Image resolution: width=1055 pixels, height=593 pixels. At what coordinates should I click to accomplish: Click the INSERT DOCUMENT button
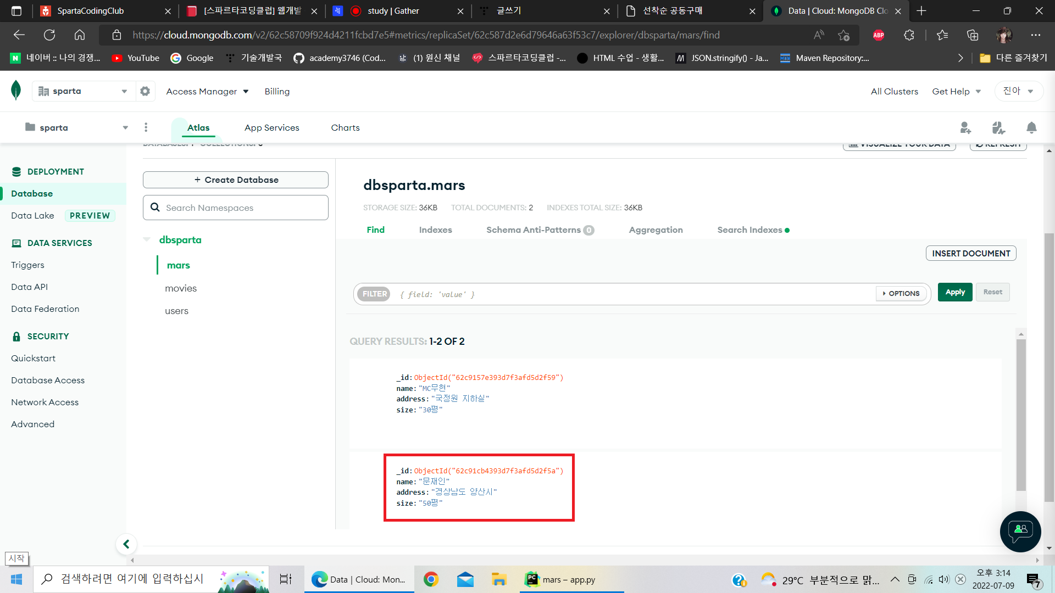(971, 253)
